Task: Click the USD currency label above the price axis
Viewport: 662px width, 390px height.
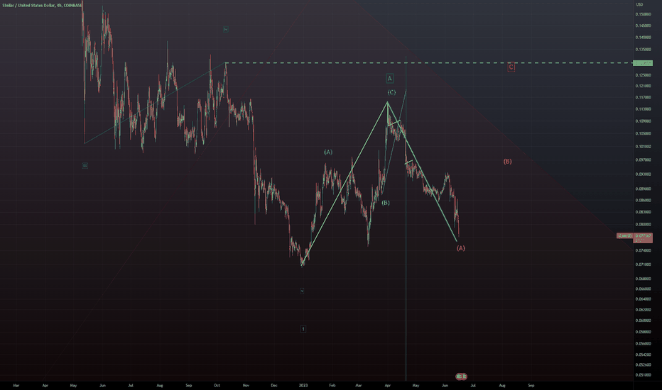Action: click(x=639, y=5)
